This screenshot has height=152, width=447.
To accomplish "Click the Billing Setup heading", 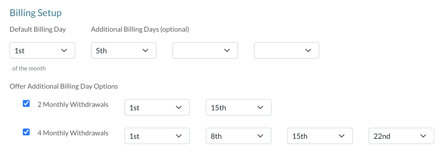I will (35, 13).
